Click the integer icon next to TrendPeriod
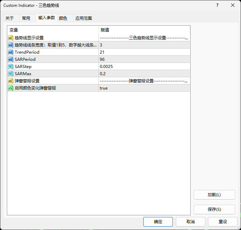 pos(10,52)
